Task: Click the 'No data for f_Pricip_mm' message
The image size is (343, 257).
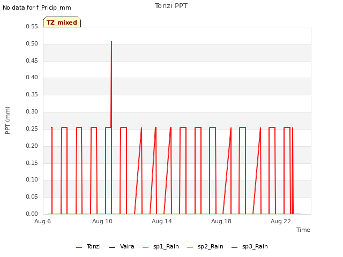Action: coord(37,7)
